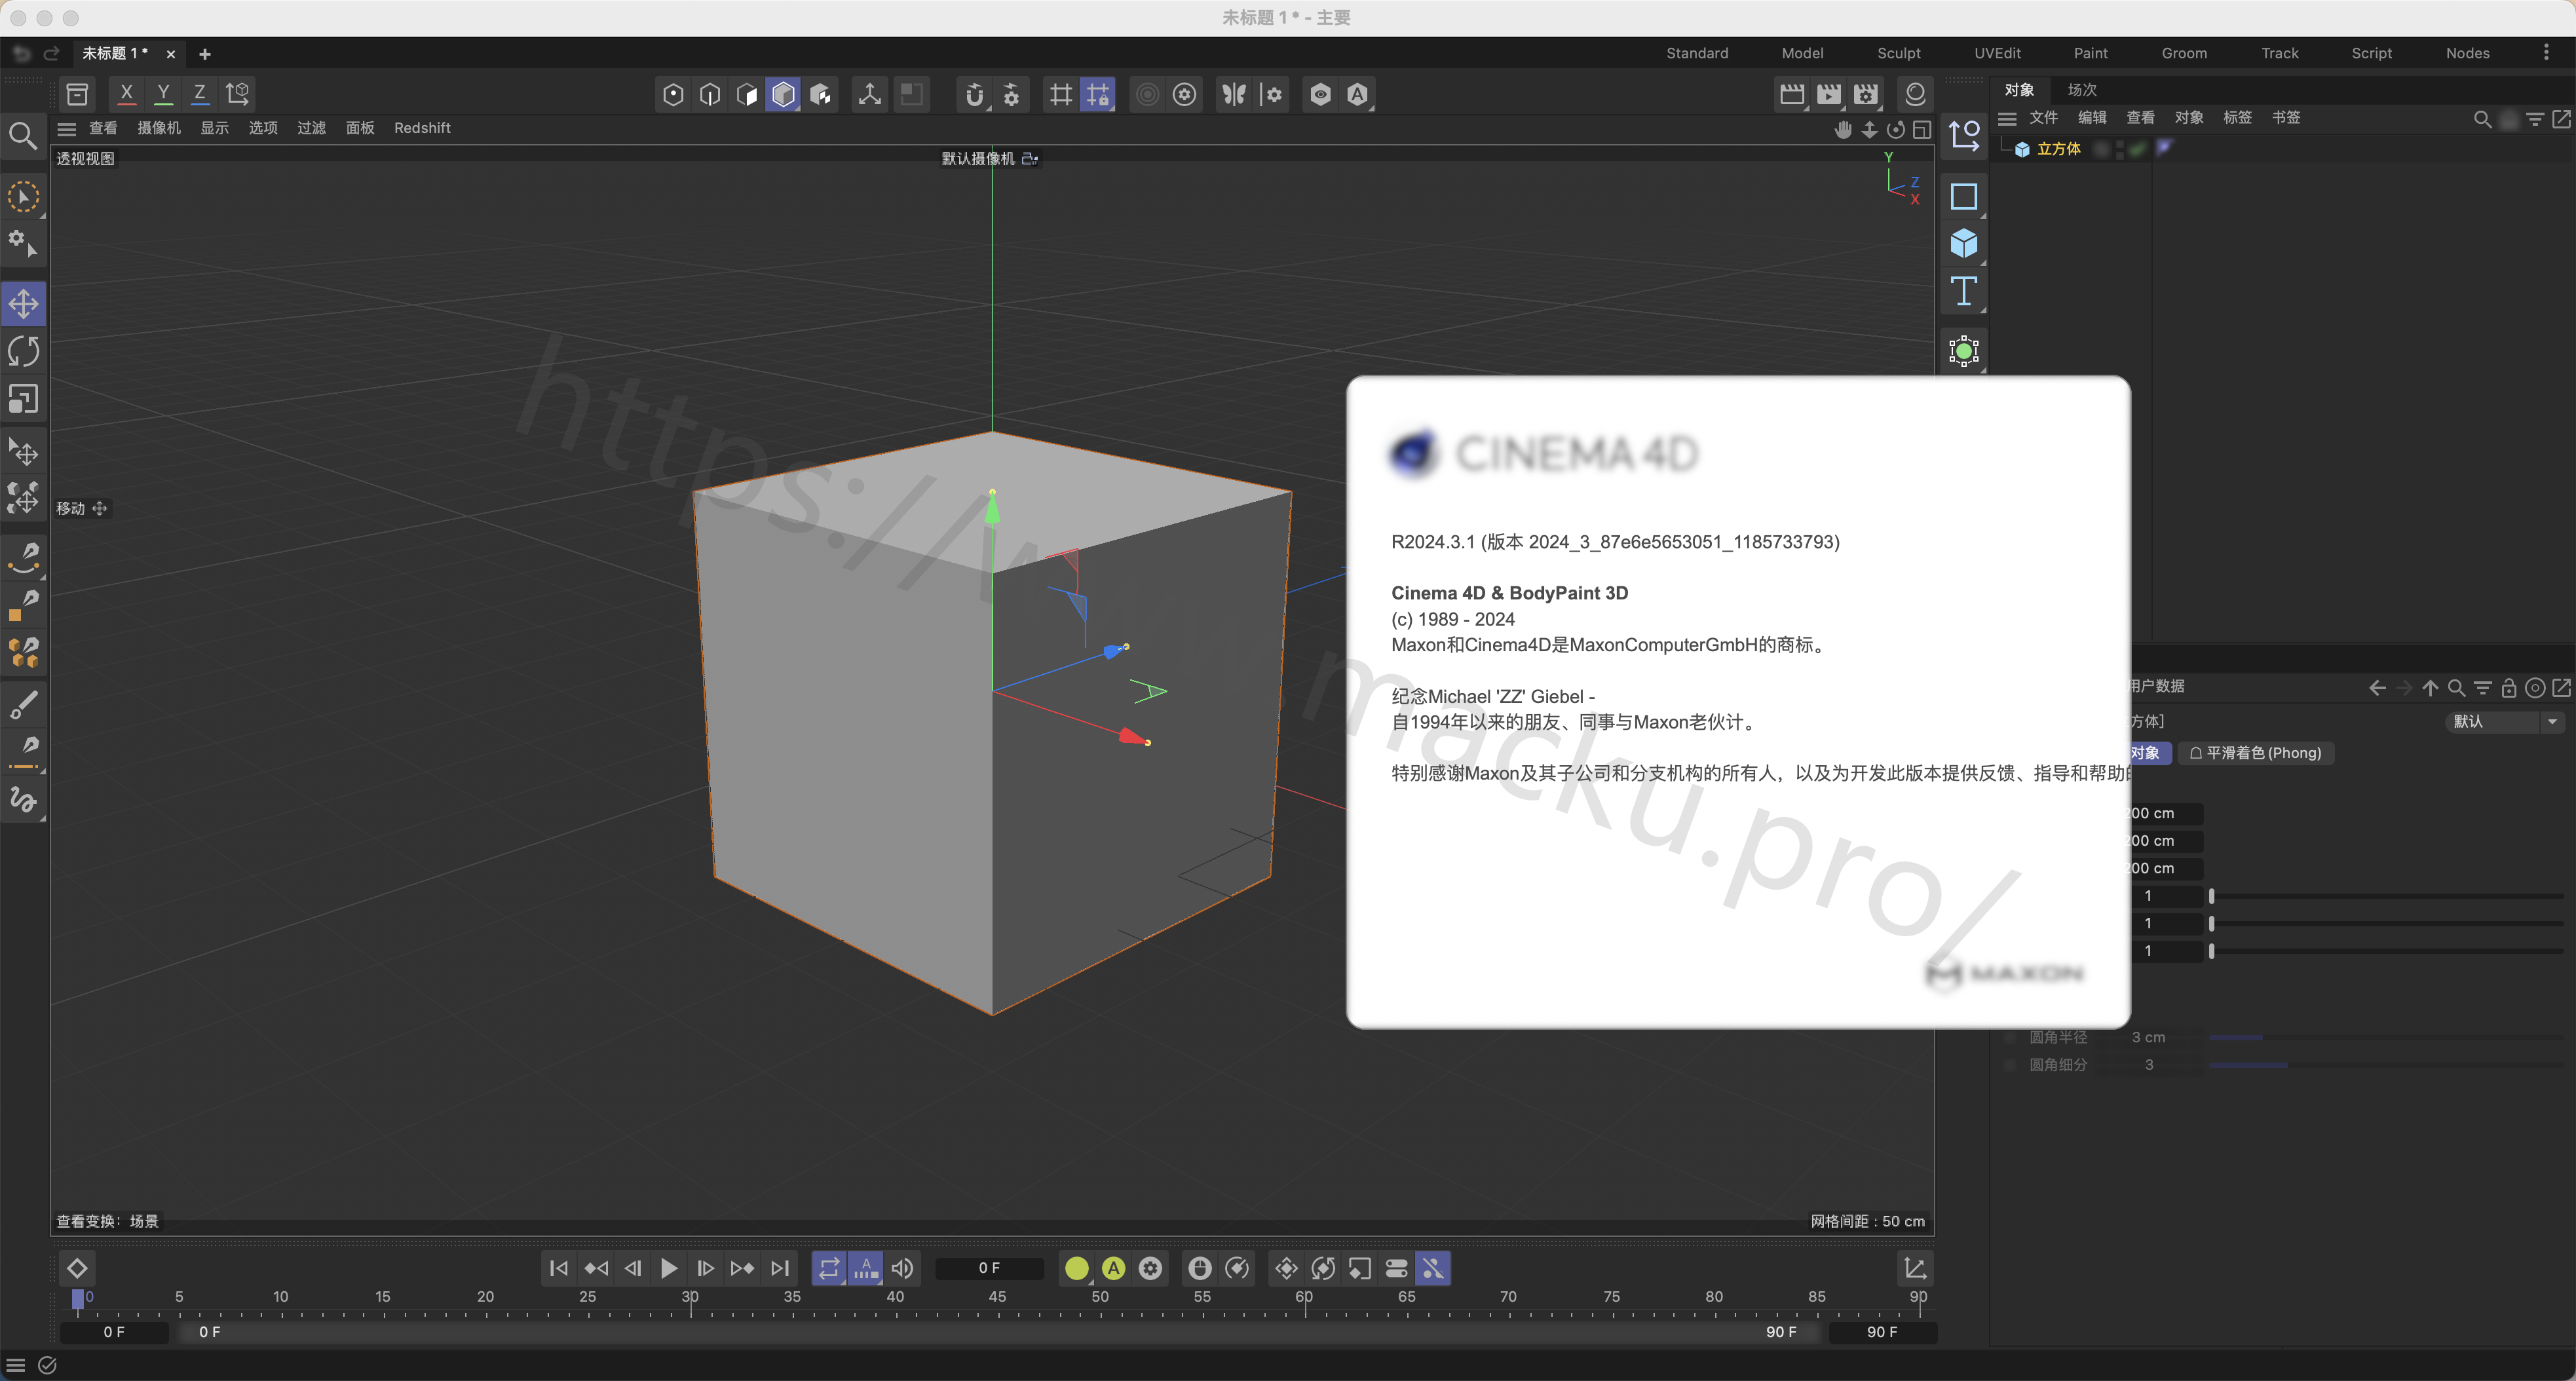Screen dimensions: 2576x1381
Task: Render view clapperboard icon
Action: 1792,94
